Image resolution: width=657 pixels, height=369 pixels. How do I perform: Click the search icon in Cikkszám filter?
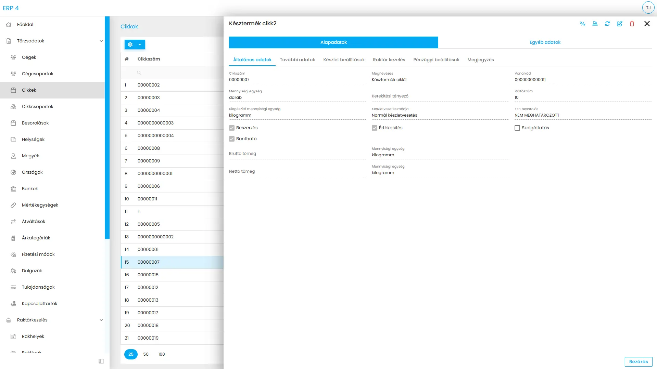139,73
